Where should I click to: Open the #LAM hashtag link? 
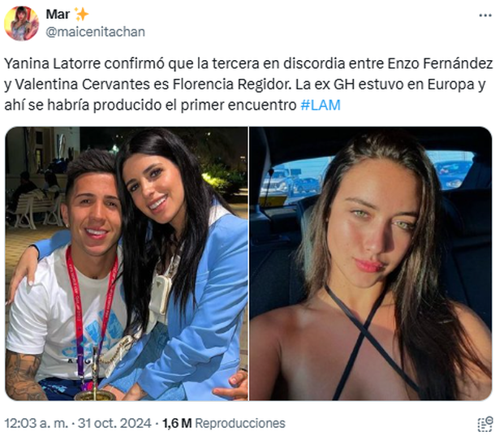(x=321, y=105)
